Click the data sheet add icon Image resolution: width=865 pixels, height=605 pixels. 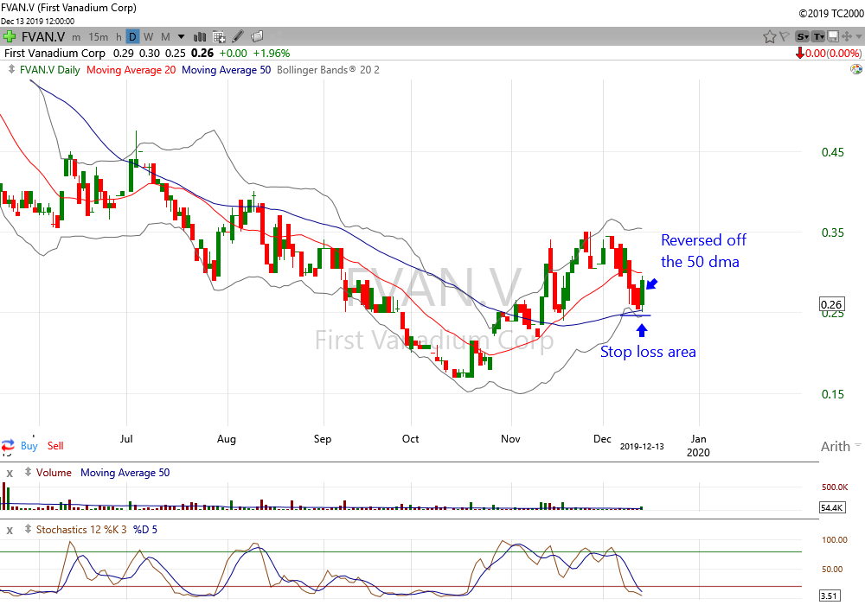pos(219,37)
